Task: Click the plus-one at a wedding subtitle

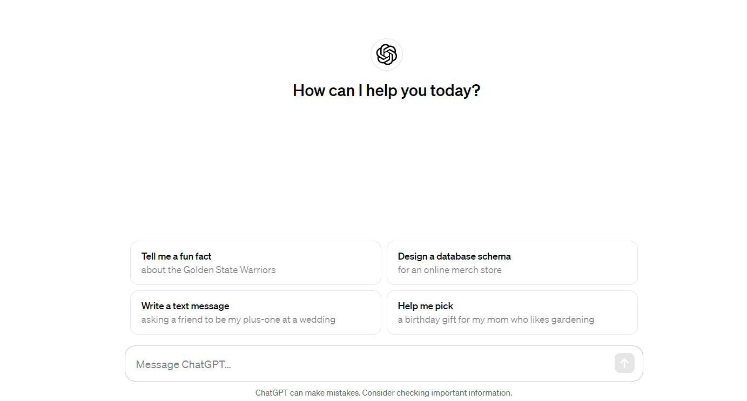Action: pos(238,320)
